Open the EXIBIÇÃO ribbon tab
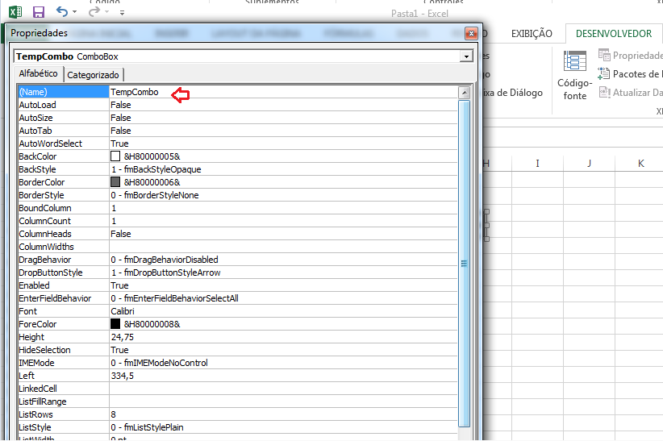The height and width of the screenshot is (441, 663). point(532,34)
